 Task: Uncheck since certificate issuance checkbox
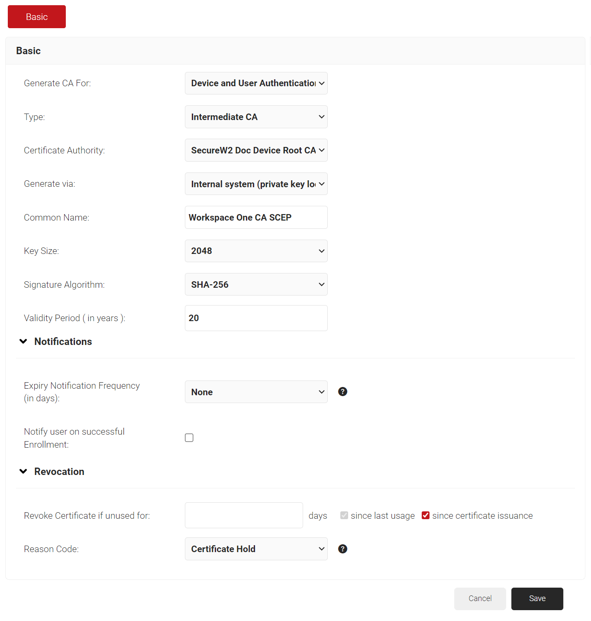point(426,515)
